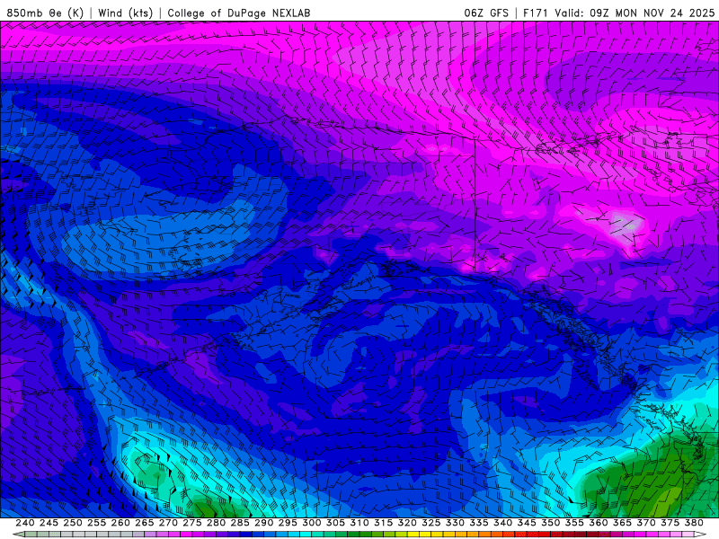Screen dimensions: 719x539
Task: Click the 295 value on the color scale
Action: coord(288,523)
